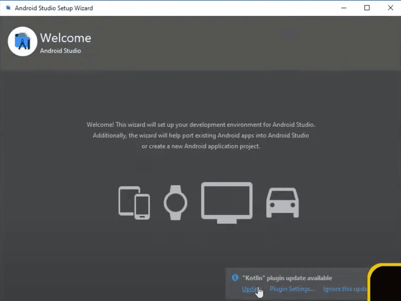Click the Android Studio logo in the header

click(x=22, y=42)
